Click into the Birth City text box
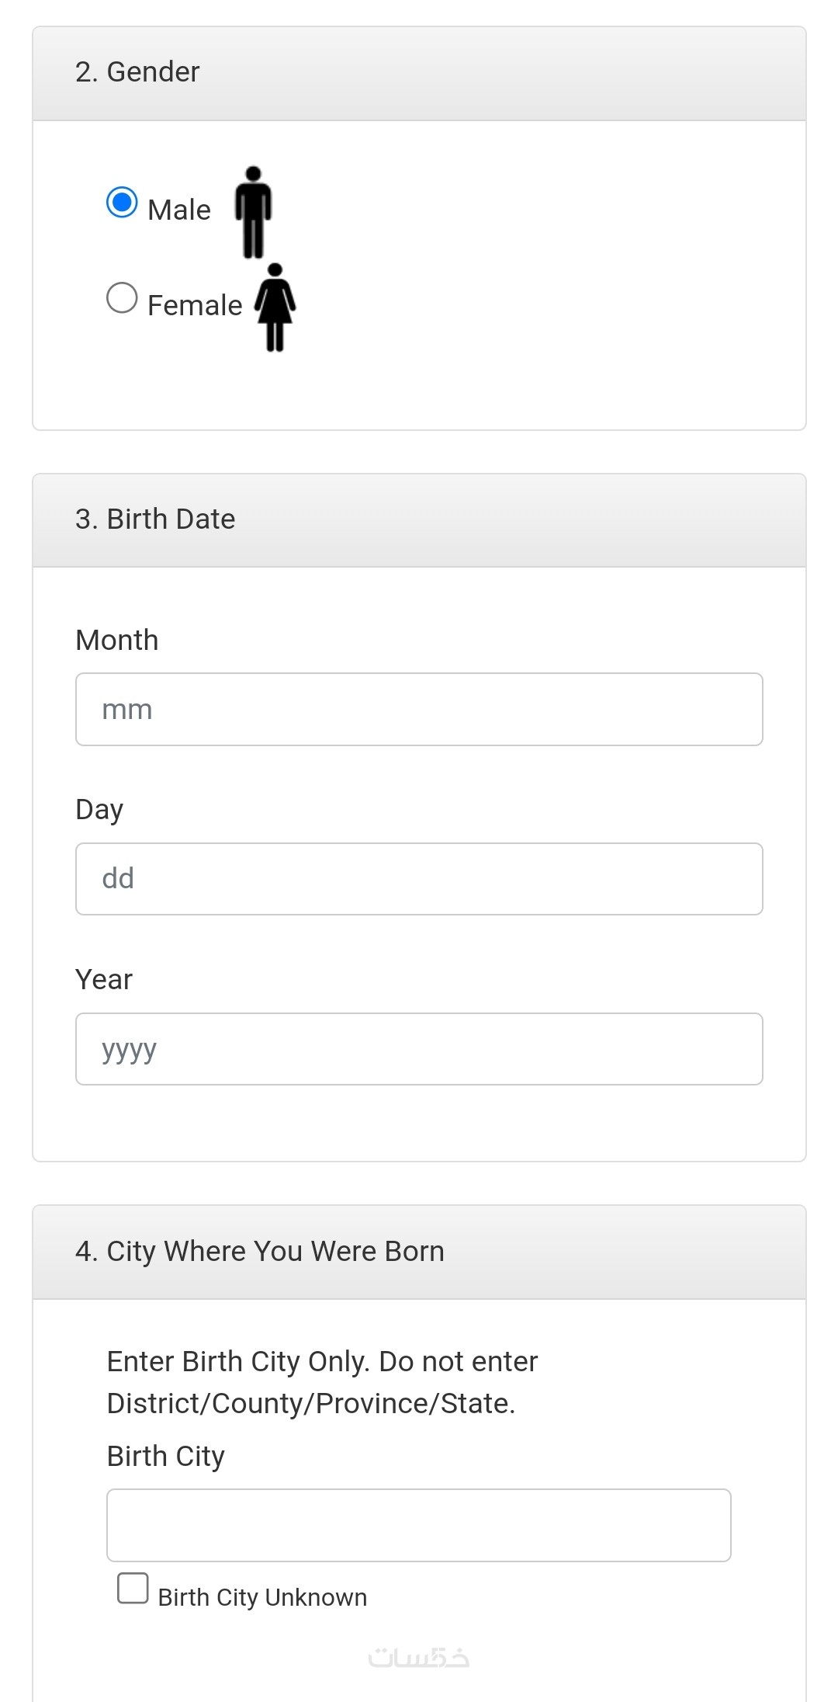The image size is (838, 1702). click(x=419, y=1525)
